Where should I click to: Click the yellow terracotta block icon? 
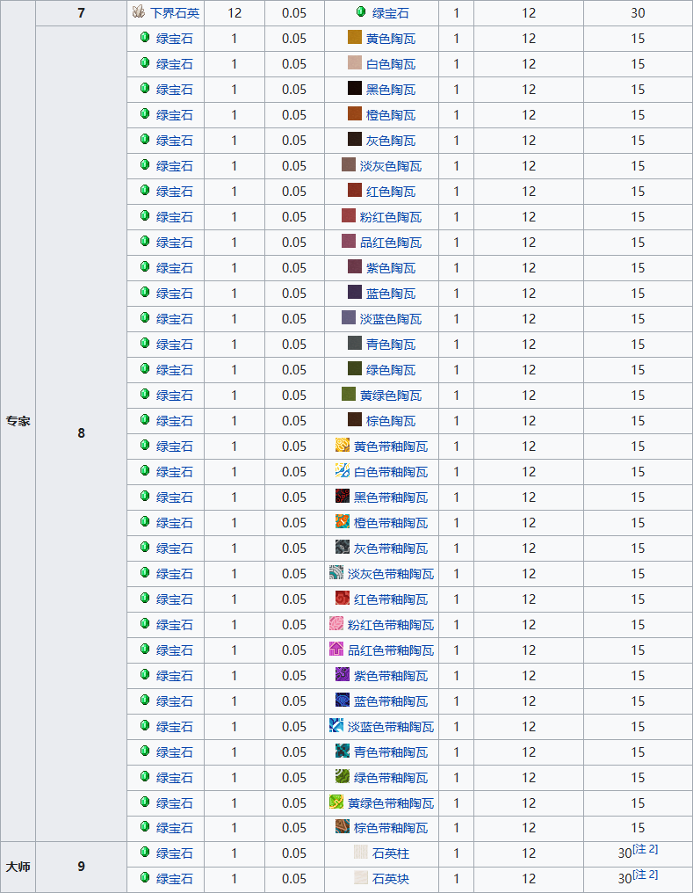[x=355, y=39]
